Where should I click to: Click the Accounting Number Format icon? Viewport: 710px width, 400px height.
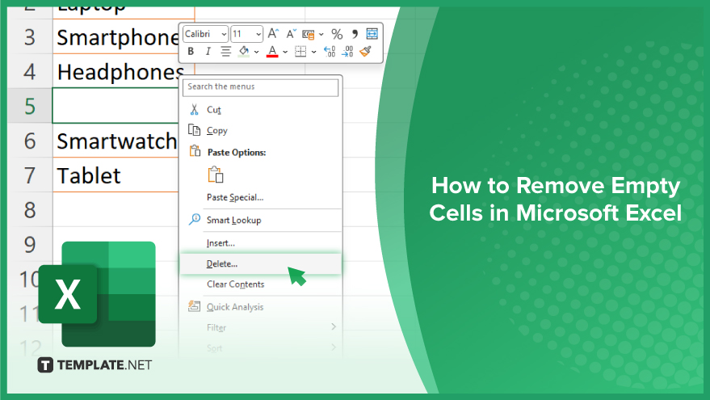309,35
